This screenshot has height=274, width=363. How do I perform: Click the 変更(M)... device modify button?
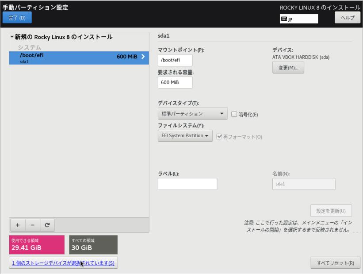click(x=288, y=68)
